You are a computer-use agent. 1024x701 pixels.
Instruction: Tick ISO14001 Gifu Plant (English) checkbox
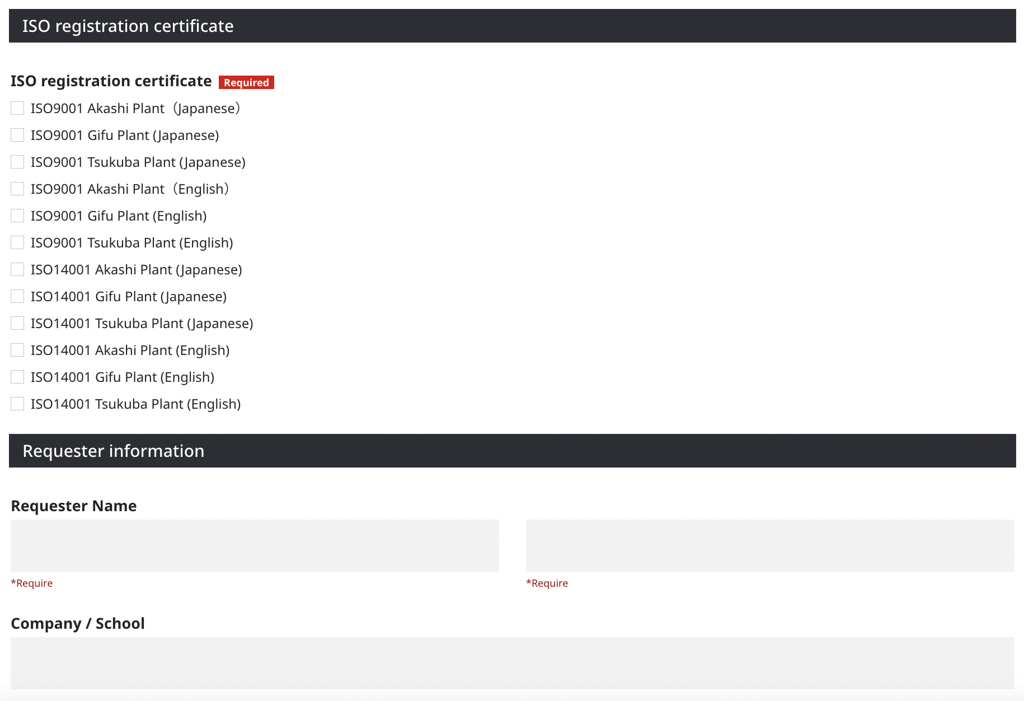point(17,376)
